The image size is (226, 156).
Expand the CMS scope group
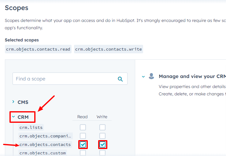[x=13, y=102]
